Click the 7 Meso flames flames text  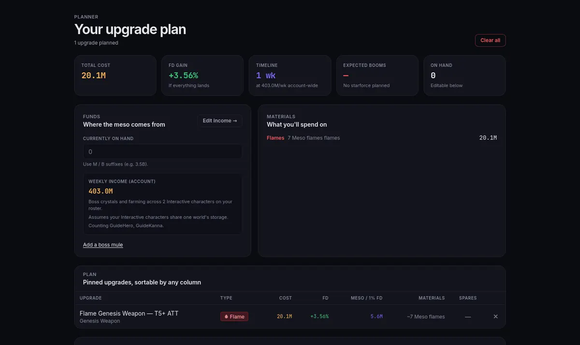pyautogui.click(x=314, y=138)
